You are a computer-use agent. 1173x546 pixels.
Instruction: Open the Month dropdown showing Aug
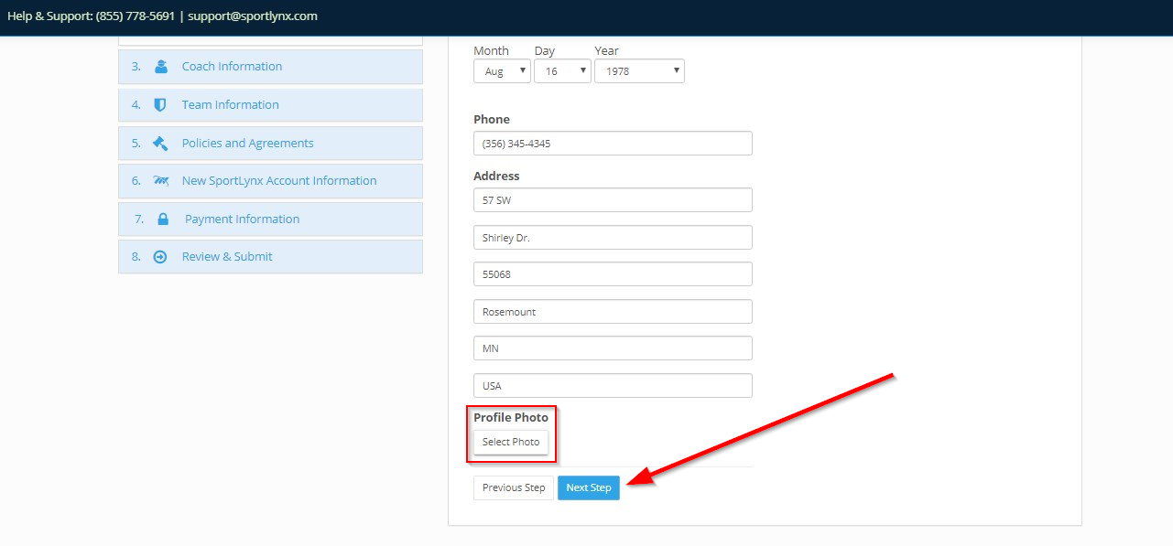[x=502, y=71]
